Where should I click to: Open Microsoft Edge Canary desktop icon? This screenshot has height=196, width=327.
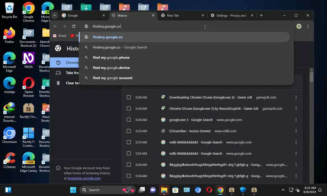(28, 162)
